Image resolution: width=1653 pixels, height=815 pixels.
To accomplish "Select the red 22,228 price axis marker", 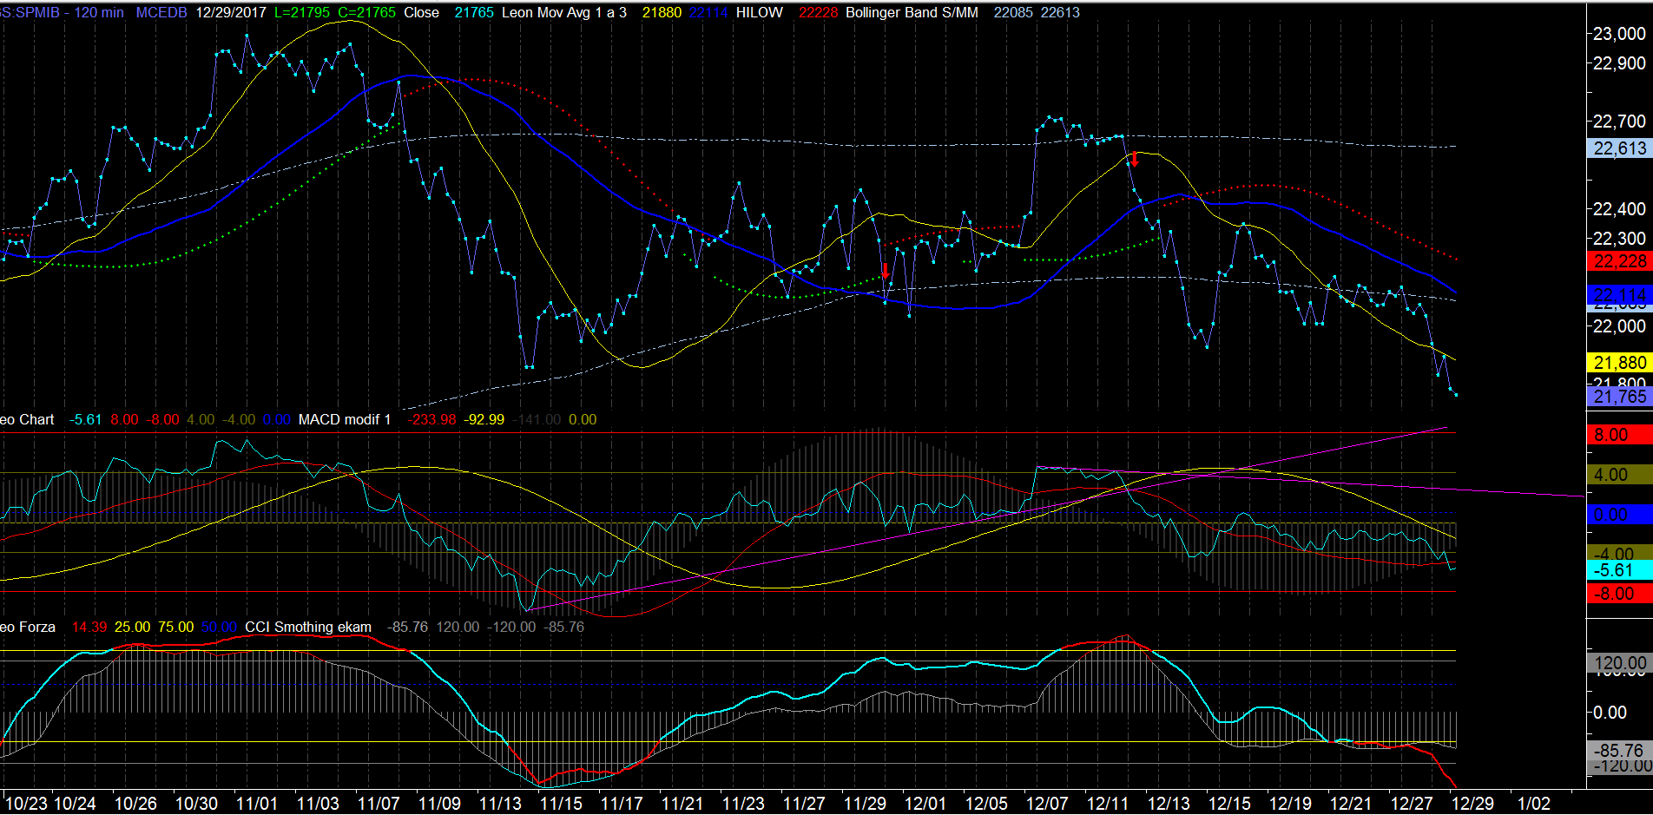I will 1619,261.
